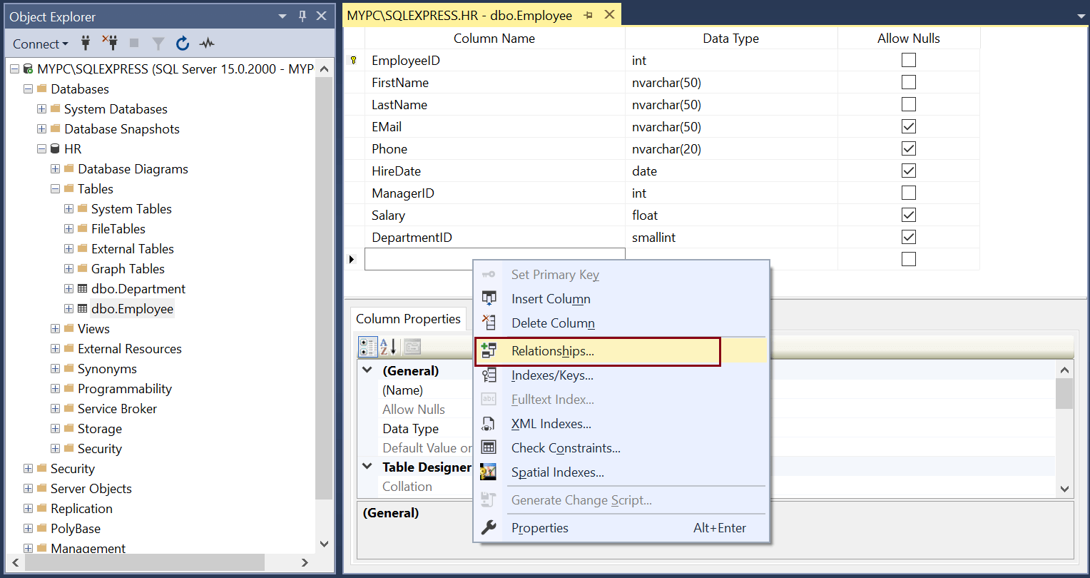Click the Disconnect server toolbar icon

click(109, 44)
